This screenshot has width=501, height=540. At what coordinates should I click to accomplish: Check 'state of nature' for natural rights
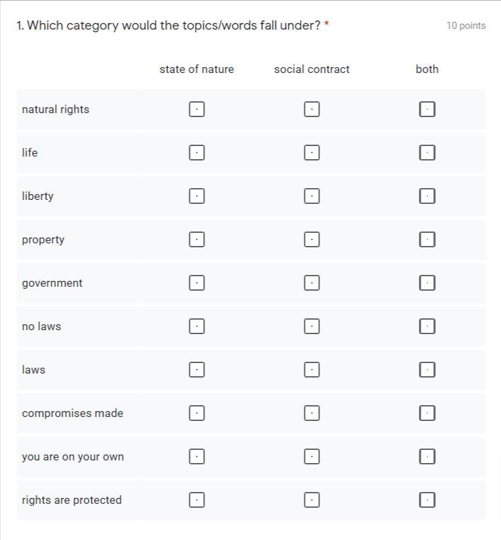(x=197, y=109)
